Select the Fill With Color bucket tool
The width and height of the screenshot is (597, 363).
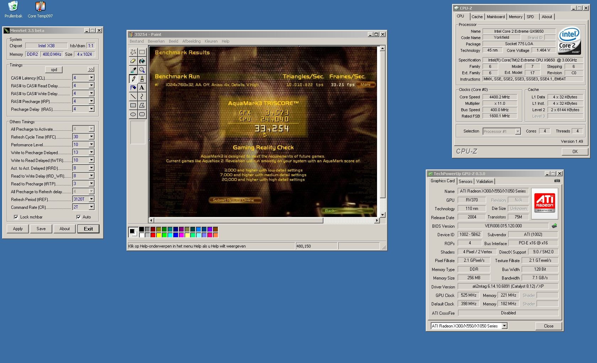(x=142, y=61)
